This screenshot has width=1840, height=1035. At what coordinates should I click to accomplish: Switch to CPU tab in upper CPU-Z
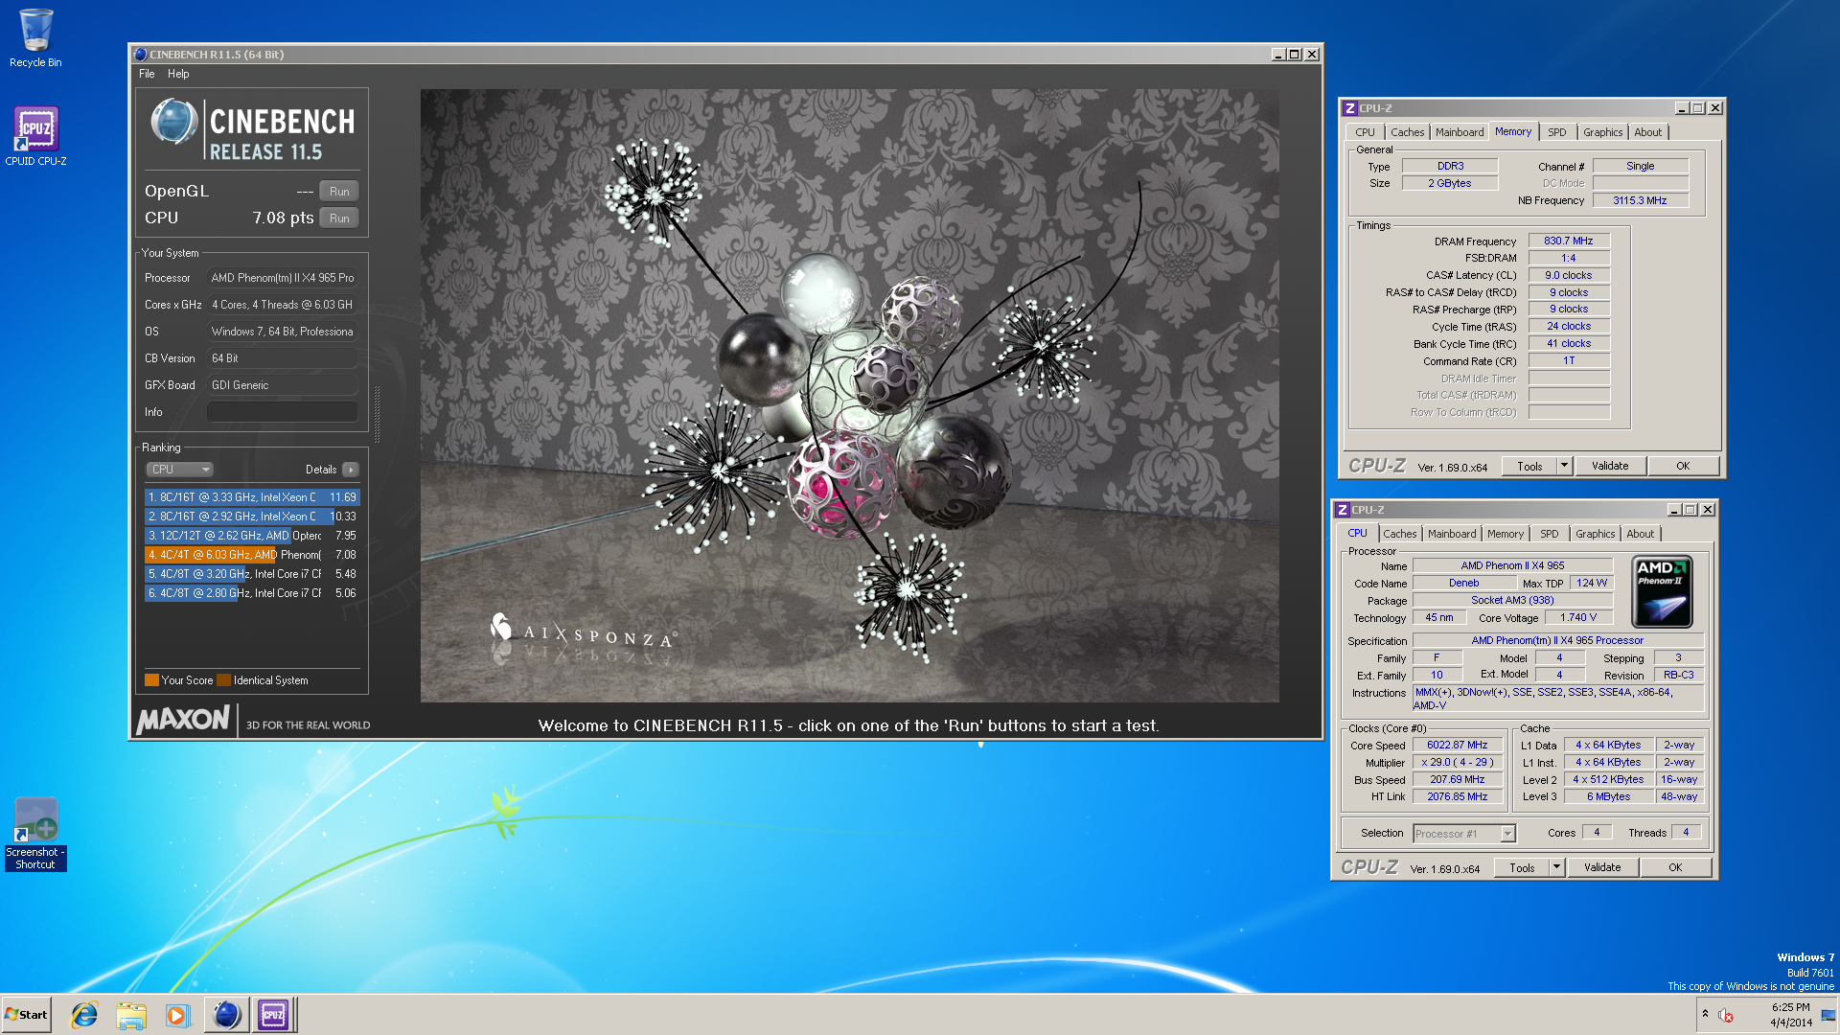tap(1365, 132)
